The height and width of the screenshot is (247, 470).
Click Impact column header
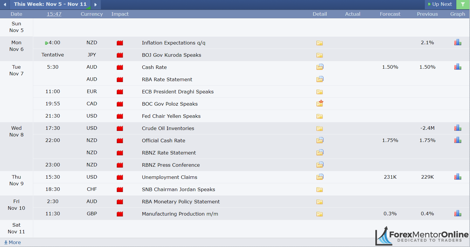tap(120, 14)
